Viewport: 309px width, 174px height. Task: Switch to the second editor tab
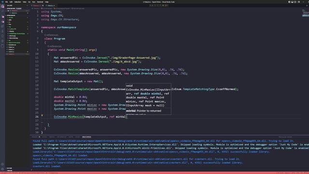[x=51, y=5]
